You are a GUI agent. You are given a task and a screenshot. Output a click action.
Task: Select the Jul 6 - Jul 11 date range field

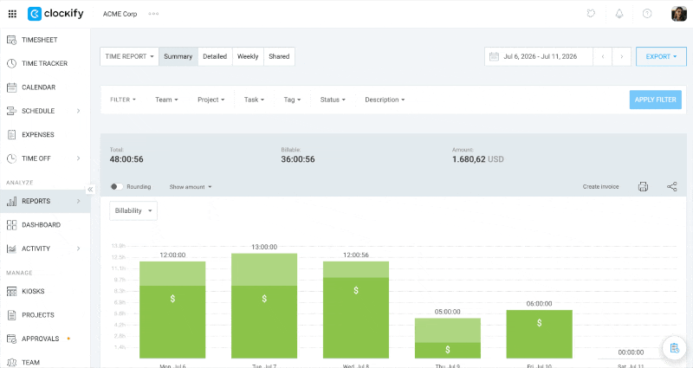[x=538, y=56]
